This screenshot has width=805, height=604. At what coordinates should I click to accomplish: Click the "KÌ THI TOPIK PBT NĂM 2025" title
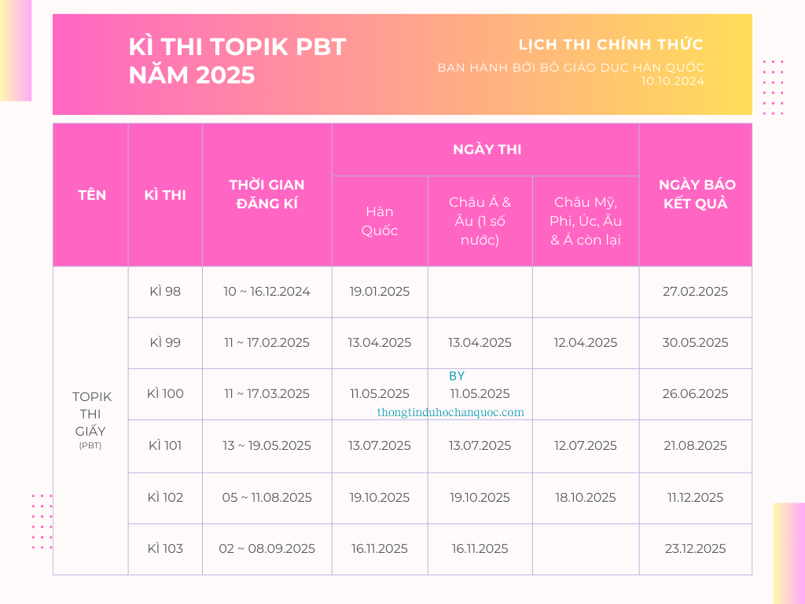237,61
